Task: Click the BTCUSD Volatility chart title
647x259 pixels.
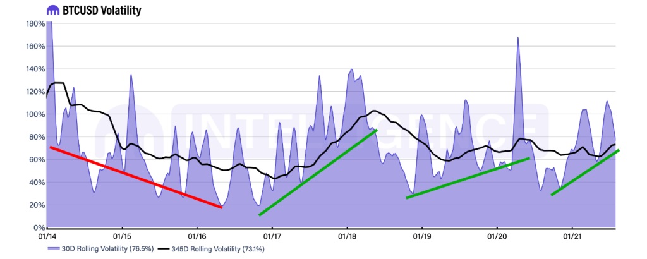Action: [x=102, y=10]
